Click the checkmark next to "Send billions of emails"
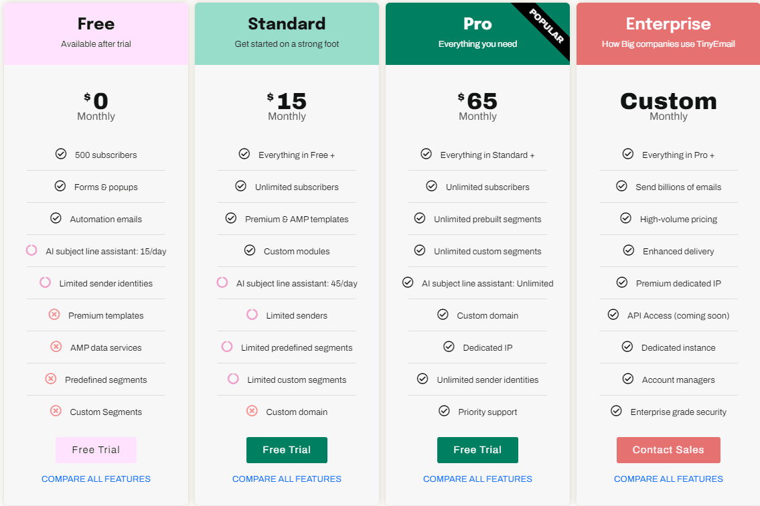This screenshot has height=506, width=760. tap(622, 185)
